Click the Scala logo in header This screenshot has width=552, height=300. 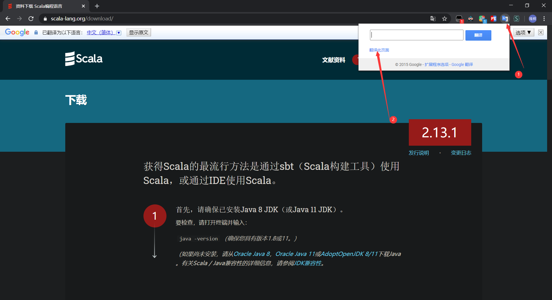click(84, 59)
